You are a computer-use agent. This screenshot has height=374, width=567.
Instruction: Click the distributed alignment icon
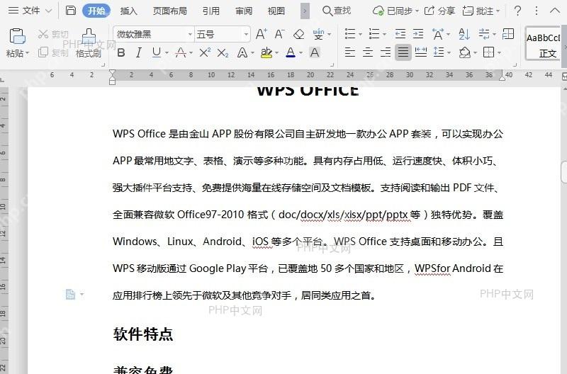421,52
